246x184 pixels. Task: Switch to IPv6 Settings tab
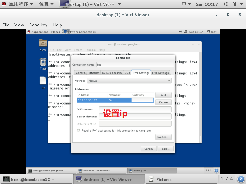click(160, 73)
